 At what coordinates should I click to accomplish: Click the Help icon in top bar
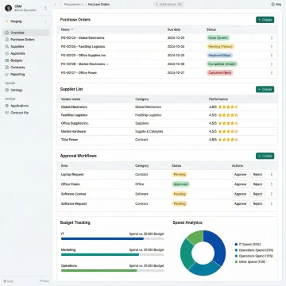pos(272,5)
